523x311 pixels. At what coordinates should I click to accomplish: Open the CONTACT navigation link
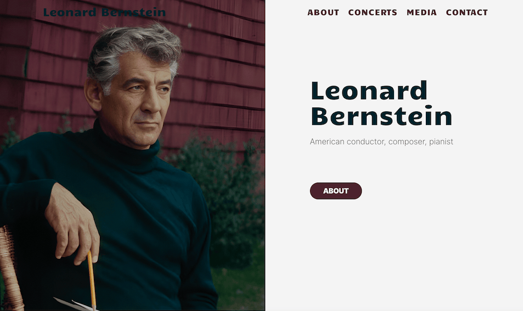point(466,13)
